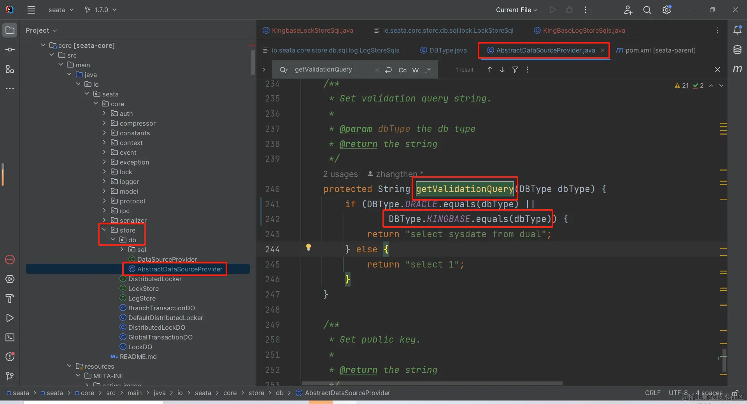Open the Project view dropdown
This screenshot has width=747, height=404.
pyautogui.click(x=41, y=30)
